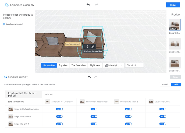This screenshot has width=185, height=133.
Task: Click the Combined assembly logo at top
Action: pos(7,5)
